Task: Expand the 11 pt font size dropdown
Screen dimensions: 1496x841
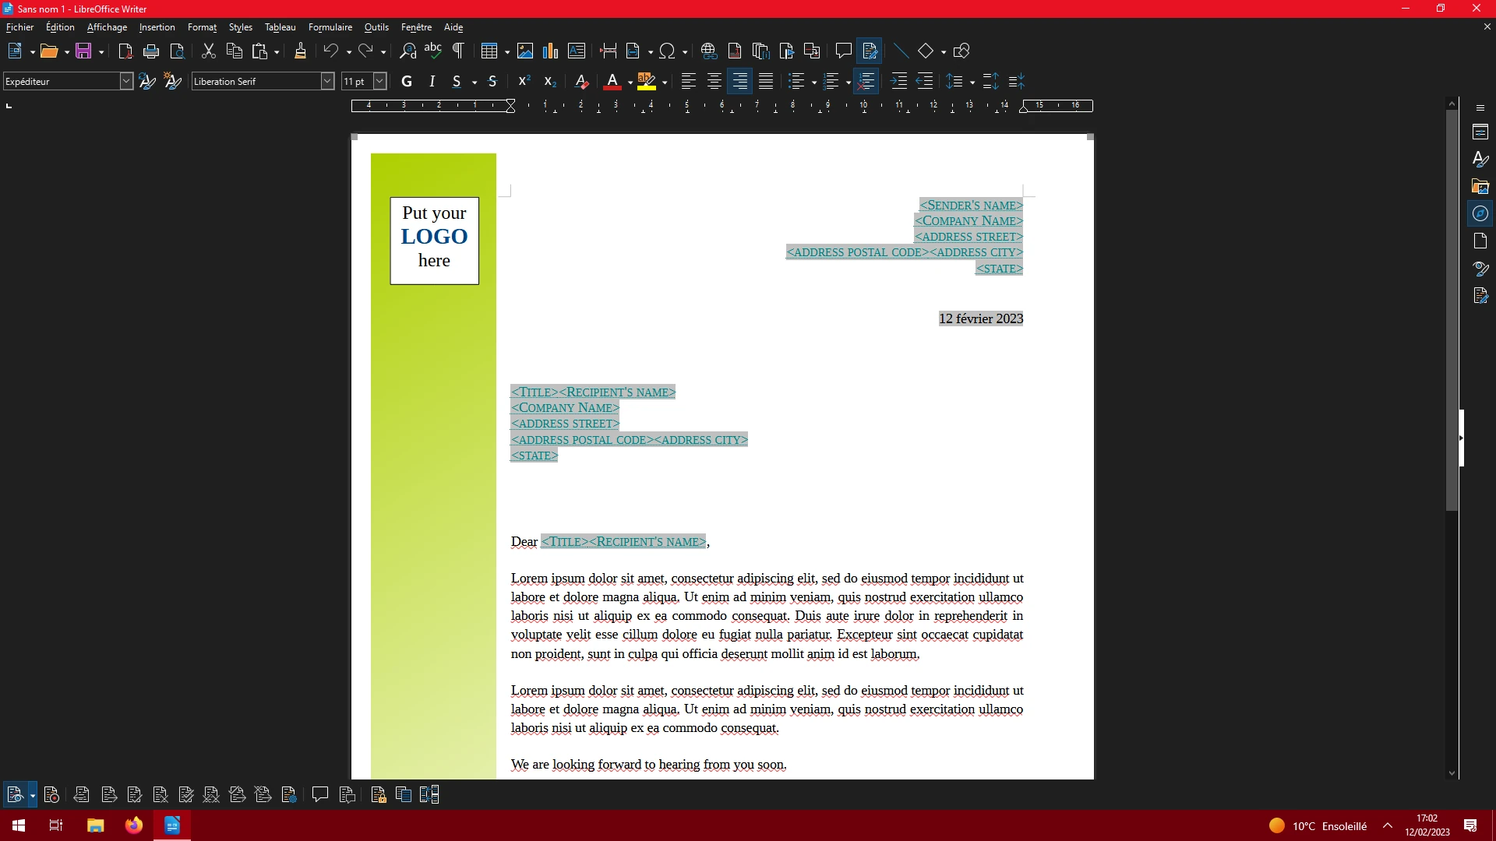Action: pos(379,81)
